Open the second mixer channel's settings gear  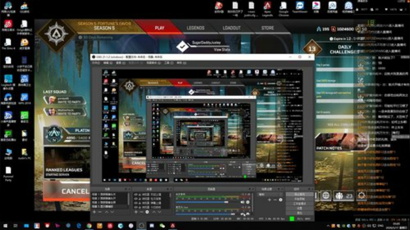[248, 214]
